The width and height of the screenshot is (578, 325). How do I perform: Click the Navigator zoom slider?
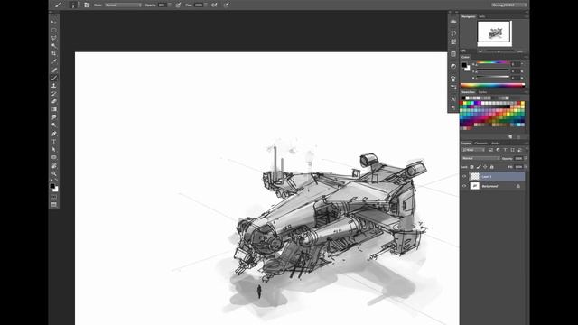point(499,51)
